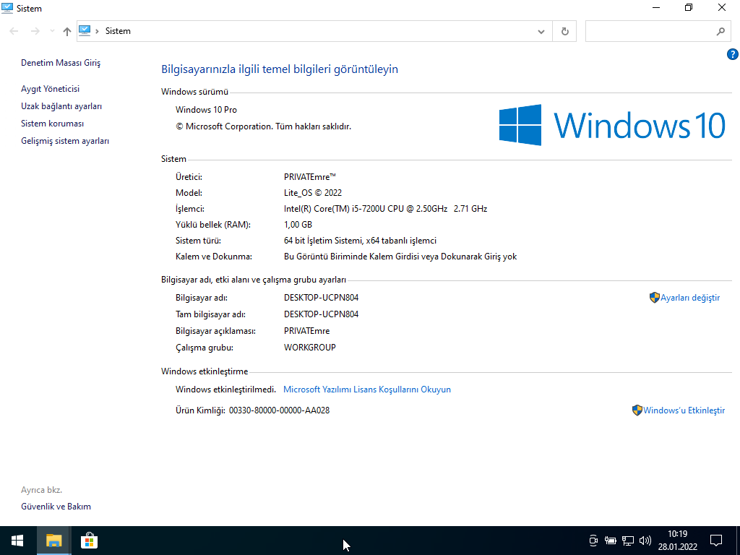Click the Windows 10 Pro edition text
Screen dimensions: 740x555
point(206,110)
